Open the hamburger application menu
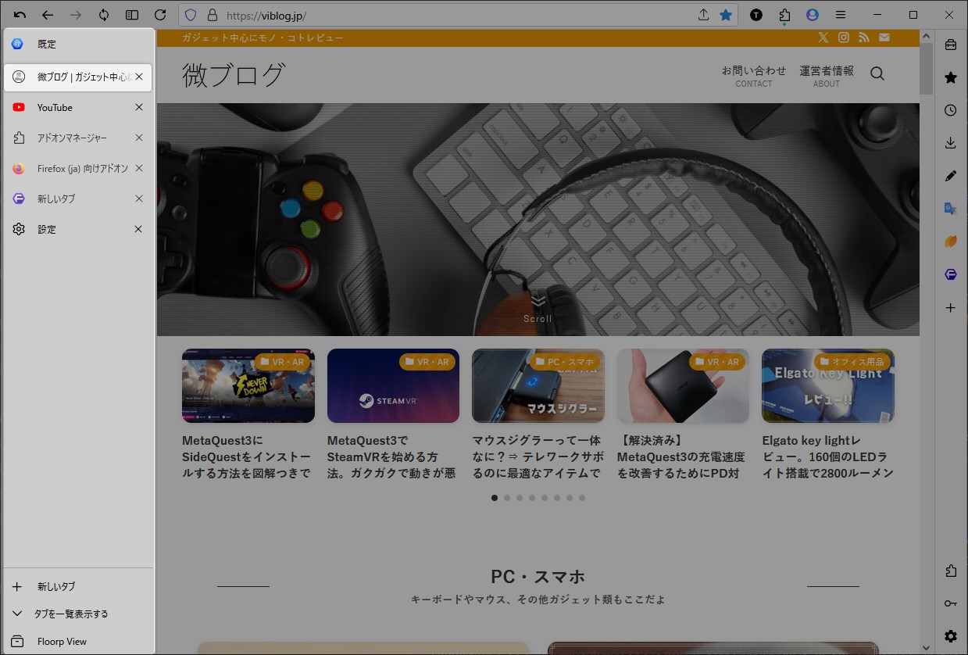Viewport: 968px width, 655px height. click(x=841, y=14)
